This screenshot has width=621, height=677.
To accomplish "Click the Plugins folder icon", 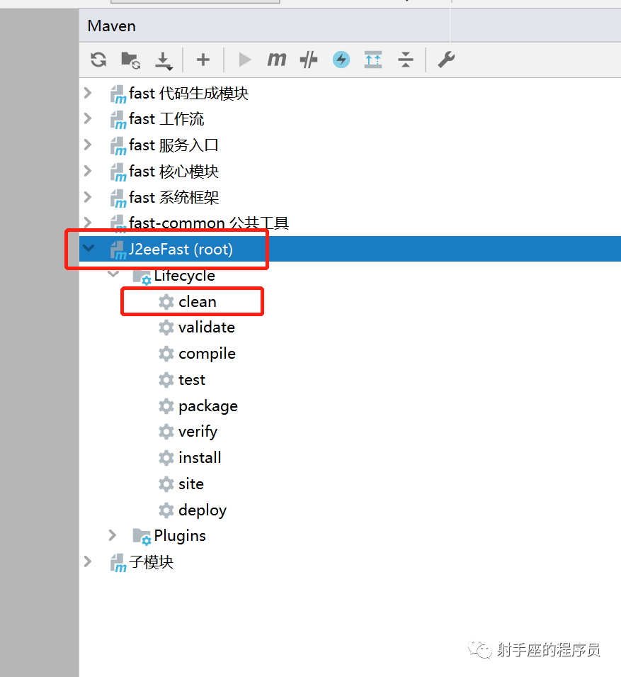I will [142, 537].
